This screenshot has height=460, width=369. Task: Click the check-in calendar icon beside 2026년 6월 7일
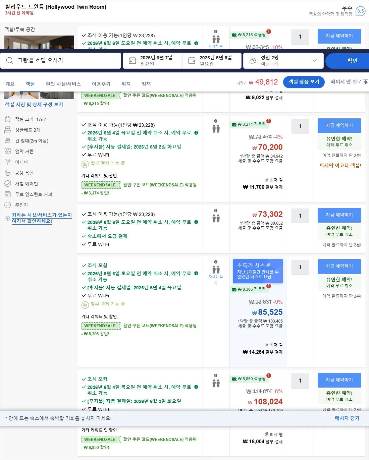click(x=133, y=61)
